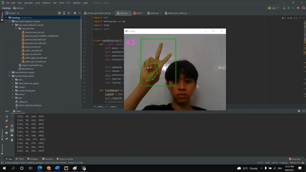Image resolution: width=306 pixels, height=172 pixels.
Task: Click the red Stop icon in top toolbar
Action: pyautogui.click(x=298, y=8)
